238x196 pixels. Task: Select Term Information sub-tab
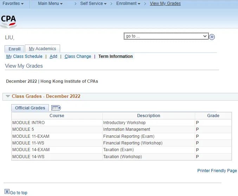coord(116,56)
